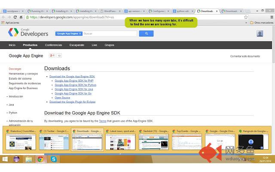Switch to the Running W... tab
The height and width of the screenshot is (172, 275).
(x=38, y=11)
